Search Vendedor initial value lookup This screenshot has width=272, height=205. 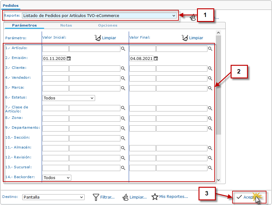click(123, 78)
